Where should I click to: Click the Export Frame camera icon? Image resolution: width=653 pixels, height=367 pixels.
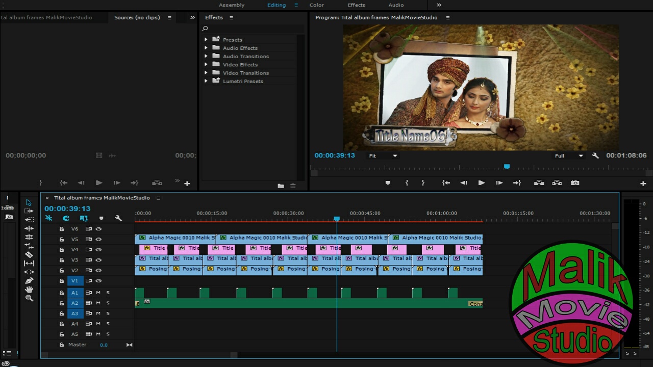pyautogui.click(x=575, y=183)
